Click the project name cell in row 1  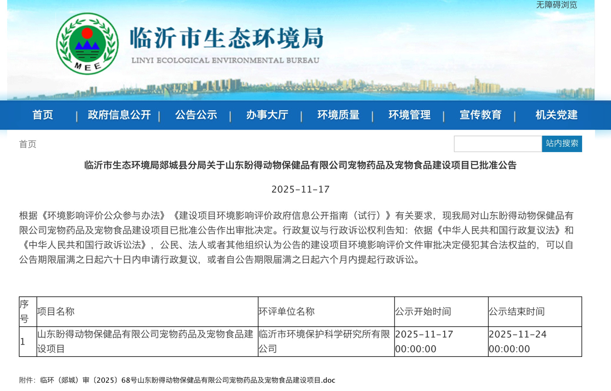147,341
